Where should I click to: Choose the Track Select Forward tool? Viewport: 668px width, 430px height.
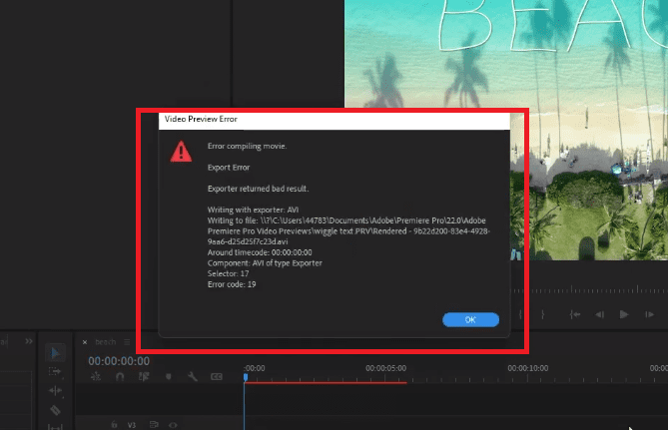point(55,372)
